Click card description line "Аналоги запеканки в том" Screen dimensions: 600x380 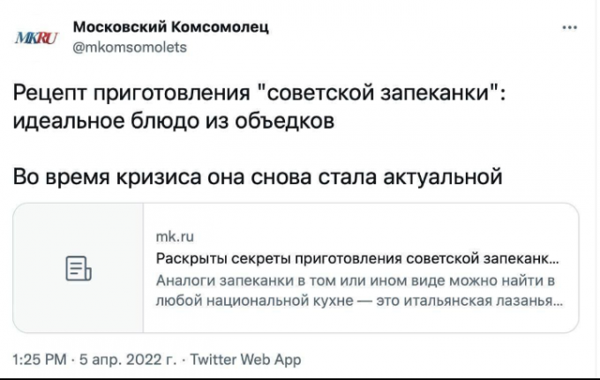[x=356, y=280]
